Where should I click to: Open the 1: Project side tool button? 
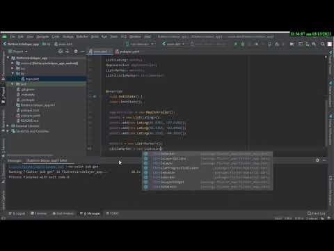[3, 96]
